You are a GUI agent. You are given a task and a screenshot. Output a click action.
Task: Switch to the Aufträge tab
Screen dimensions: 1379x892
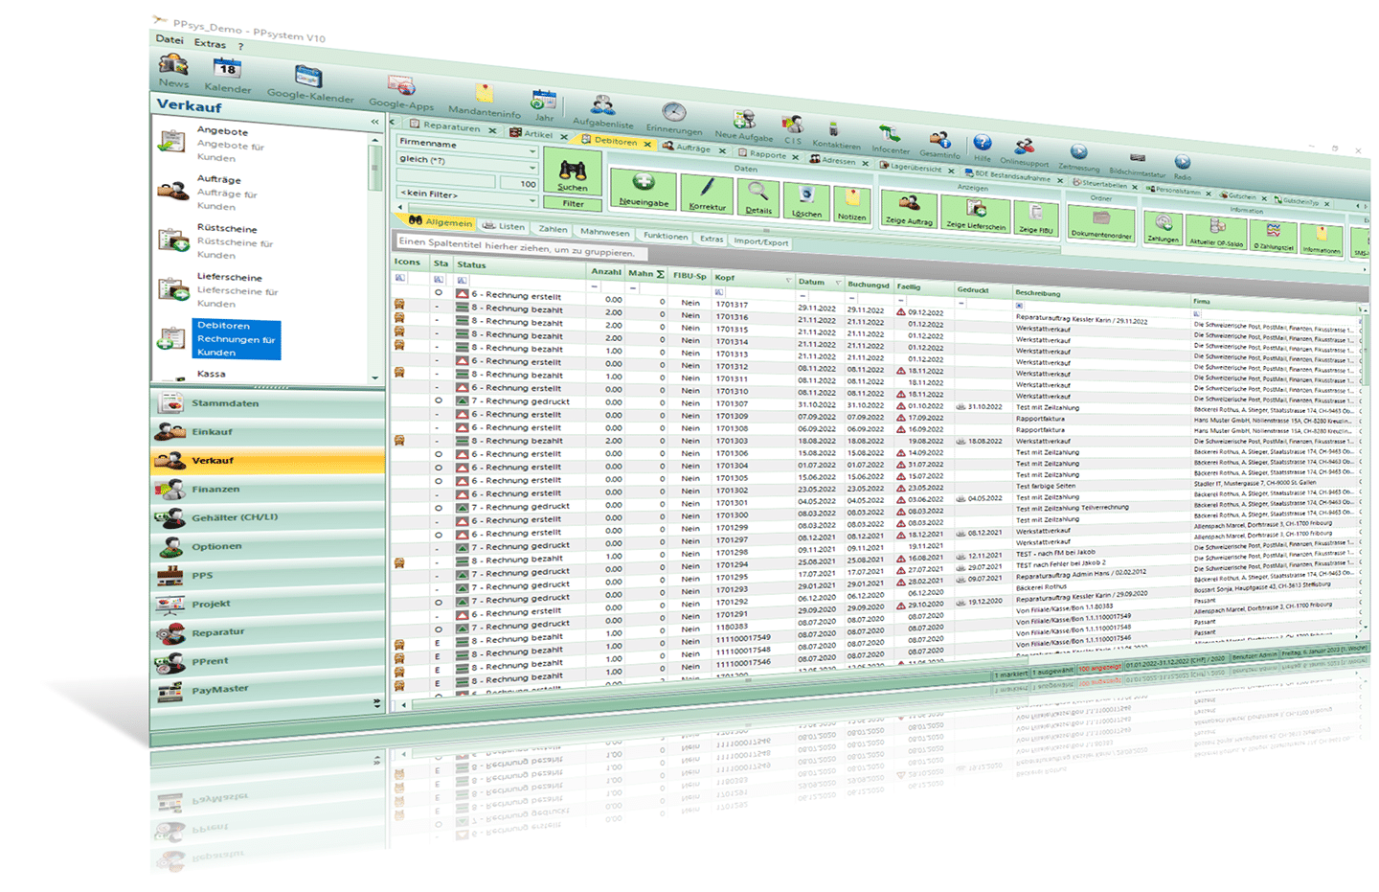(x=693, y=148)
